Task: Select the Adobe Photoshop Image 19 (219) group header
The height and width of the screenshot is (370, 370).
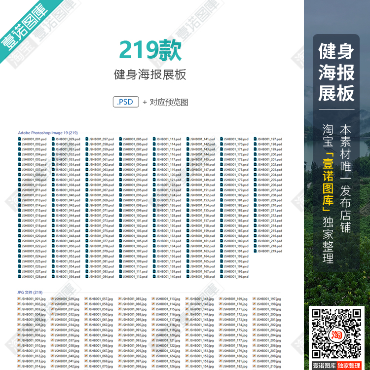Action: (48, 133)
